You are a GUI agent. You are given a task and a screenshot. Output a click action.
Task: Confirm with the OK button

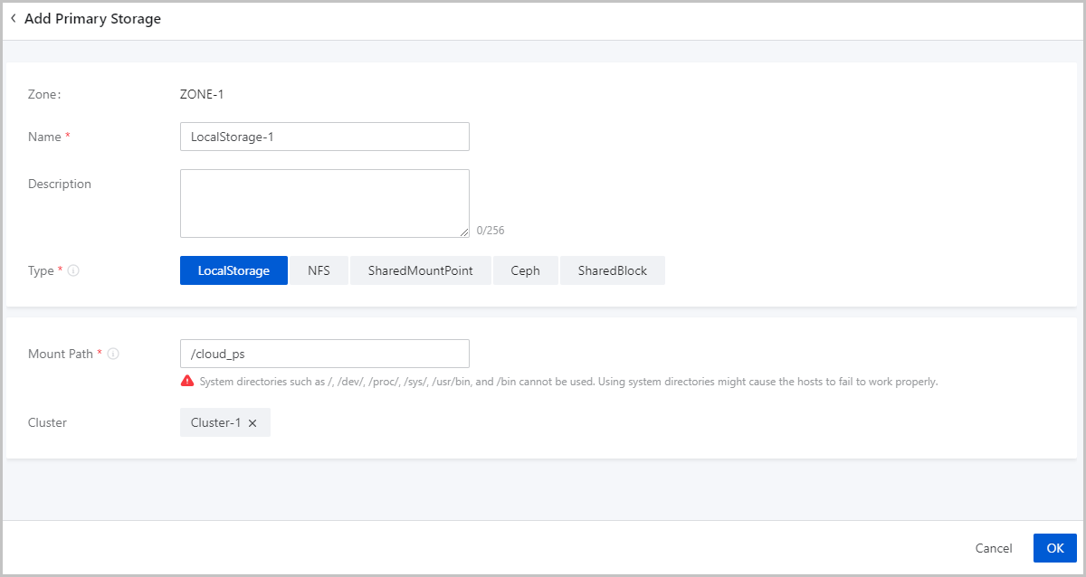click(1055, 548)
